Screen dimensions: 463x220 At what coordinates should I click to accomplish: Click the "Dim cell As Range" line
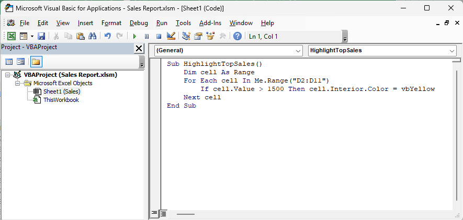coord(219,72)
